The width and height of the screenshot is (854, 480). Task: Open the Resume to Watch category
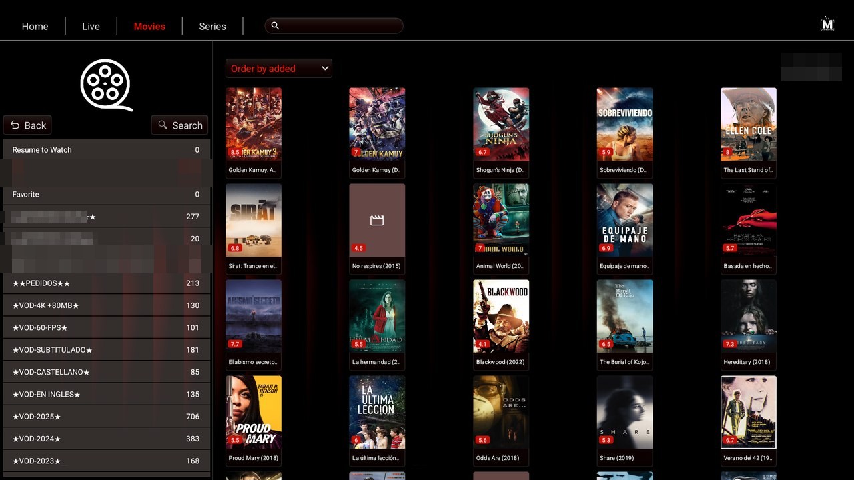pyautogui.click(x=107, y=150)
